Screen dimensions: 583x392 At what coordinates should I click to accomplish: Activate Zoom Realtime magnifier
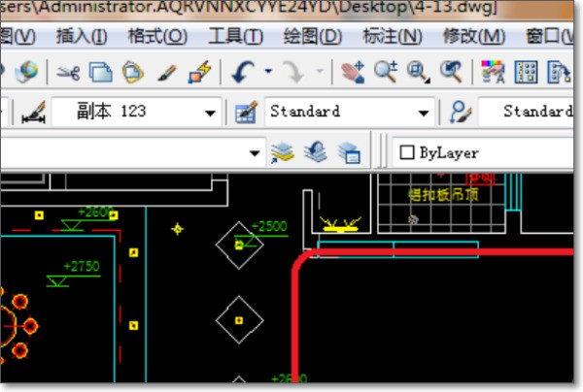point(386,72)
